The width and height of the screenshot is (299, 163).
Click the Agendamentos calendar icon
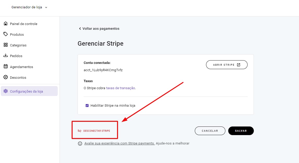coord(5,67)
